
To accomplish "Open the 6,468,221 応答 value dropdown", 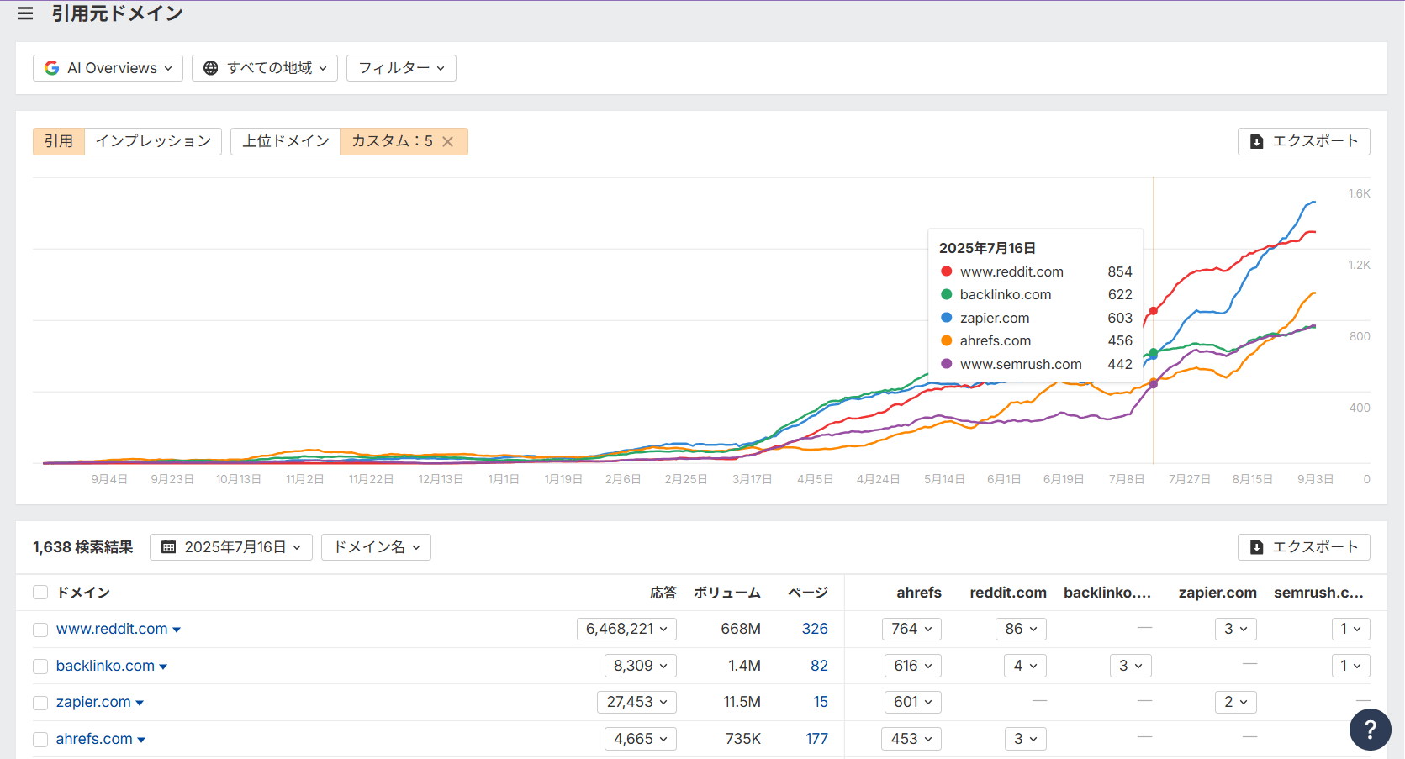I will tap(626, 629).
